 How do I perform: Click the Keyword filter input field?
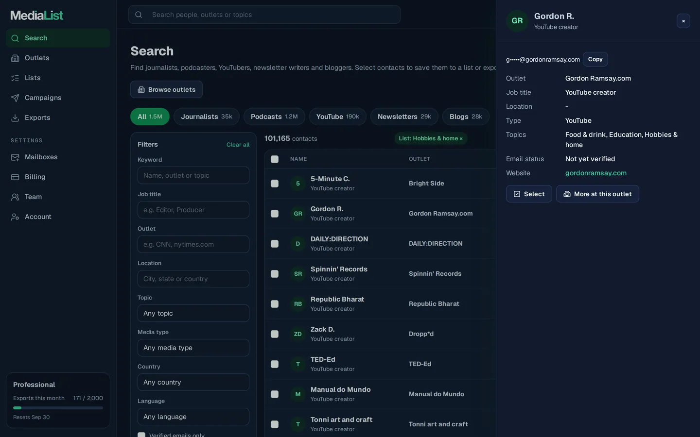click(x=193, y=175)
